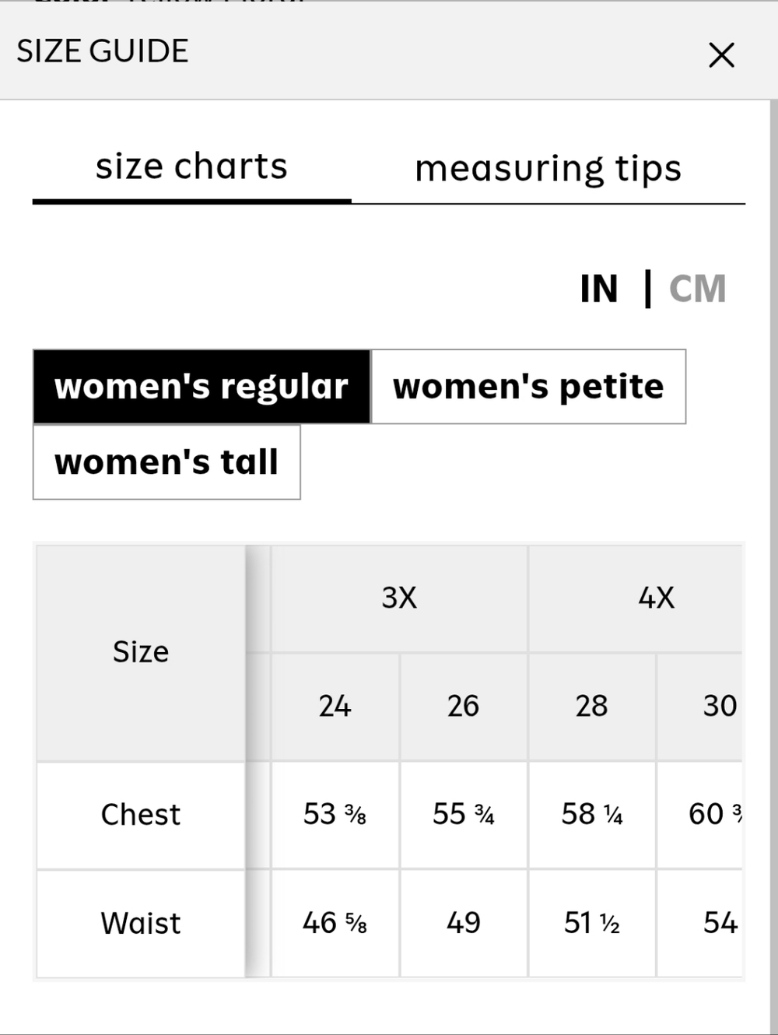Viewport: 778px width, 1035px height.
Task: Click the 53 ⅜ chest measurement
Action: coord(335,815)
